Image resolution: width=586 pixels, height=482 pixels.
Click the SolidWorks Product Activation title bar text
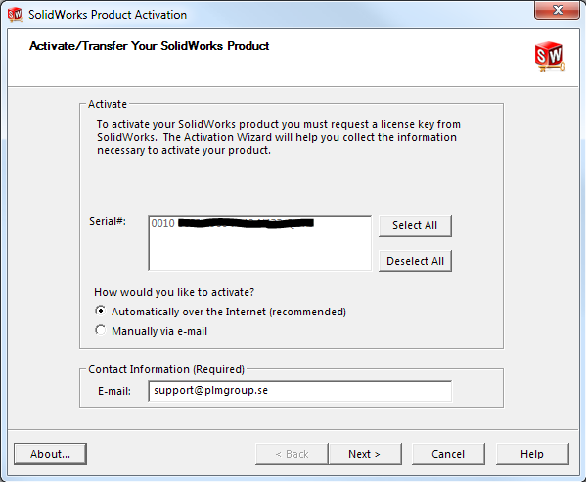[108, 15]
